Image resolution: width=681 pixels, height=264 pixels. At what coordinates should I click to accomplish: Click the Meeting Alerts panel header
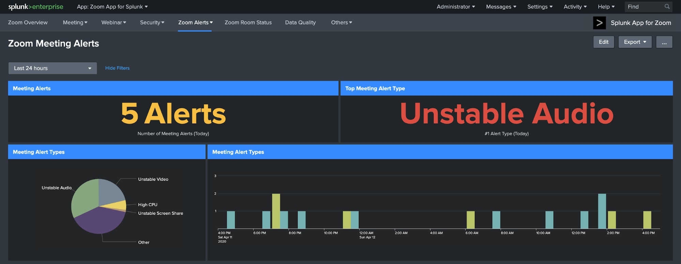click(173, 88)
